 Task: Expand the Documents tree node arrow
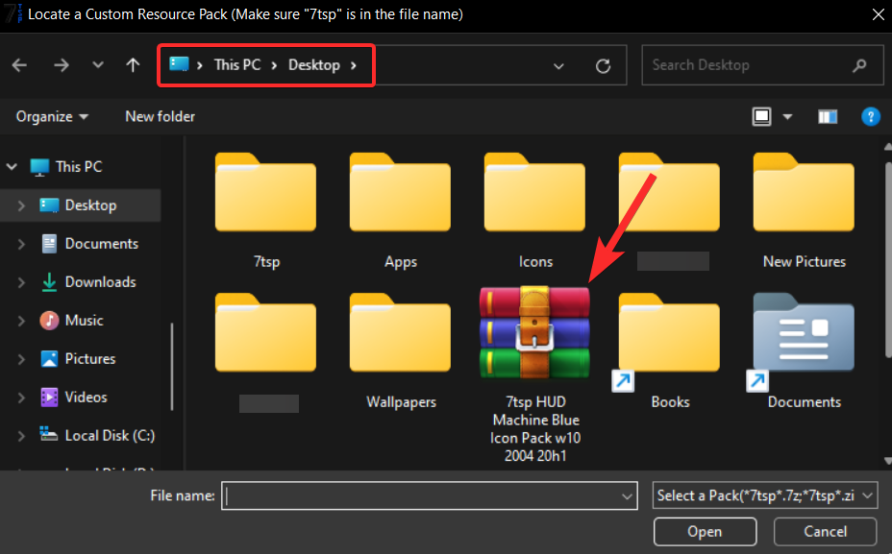(21, 244)
